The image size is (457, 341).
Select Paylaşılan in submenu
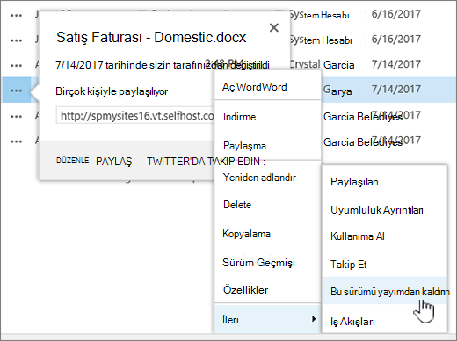(384, 182)
